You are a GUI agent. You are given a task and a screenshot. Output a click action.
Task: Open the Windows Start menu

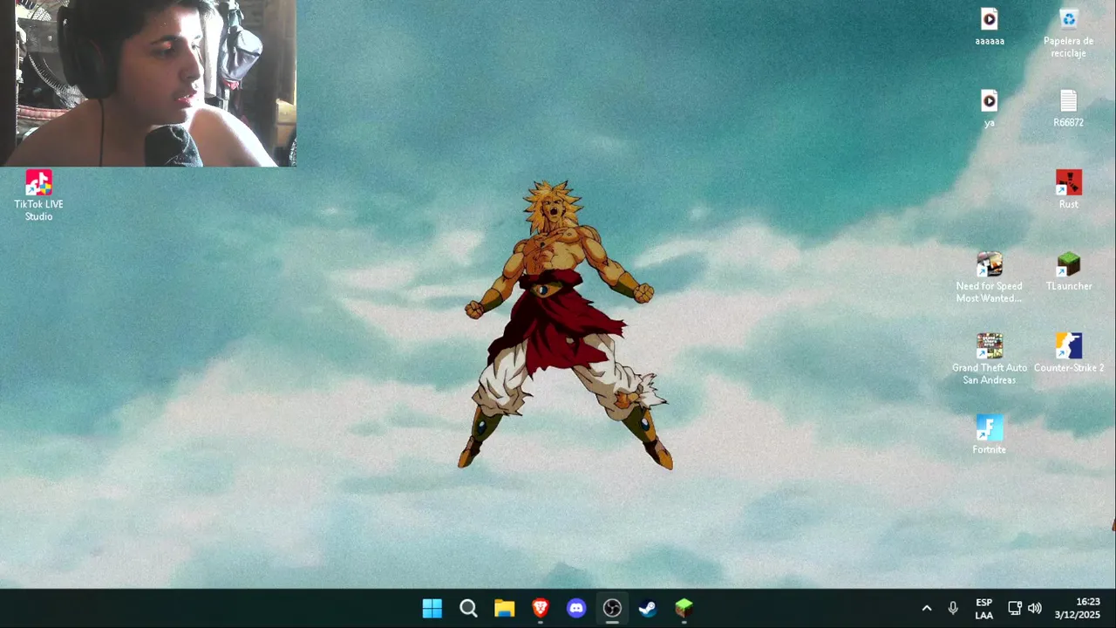coord(432,608)
